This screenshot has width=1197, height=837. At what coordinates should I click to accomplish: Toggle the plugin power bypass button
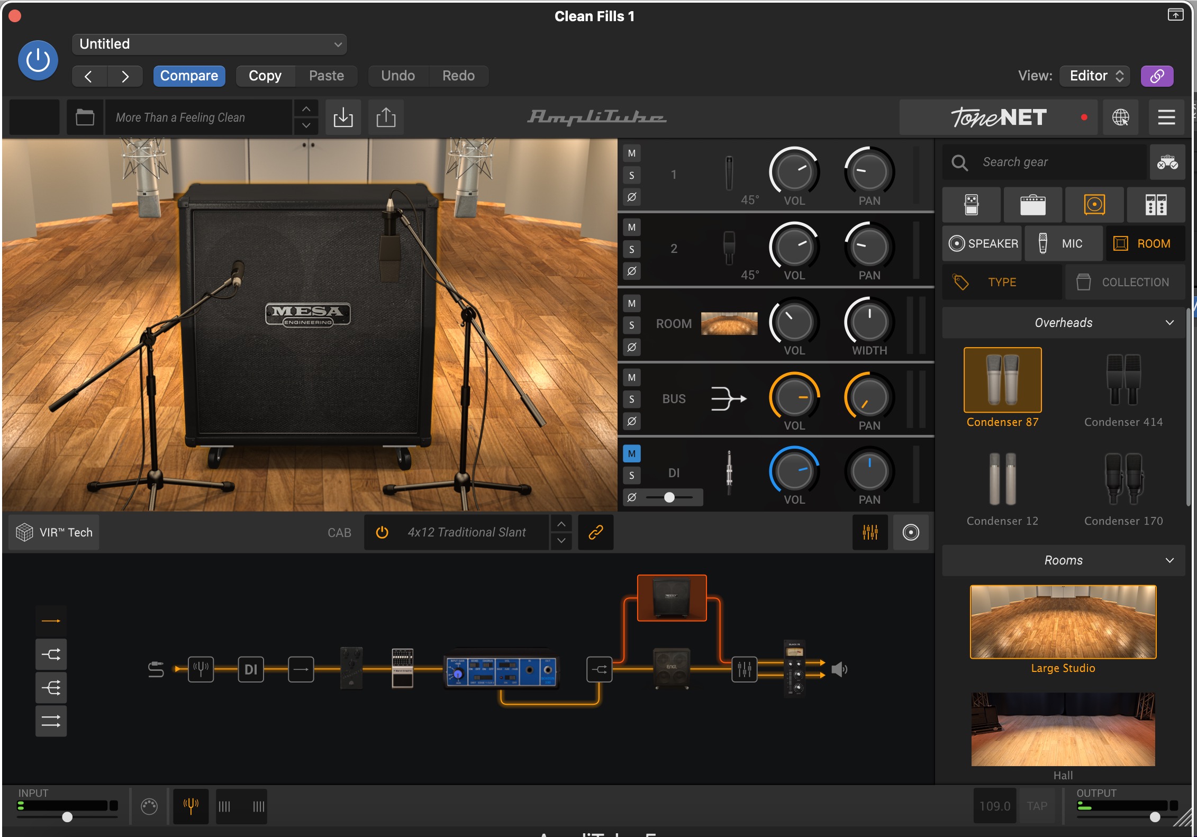pos(38,60)
